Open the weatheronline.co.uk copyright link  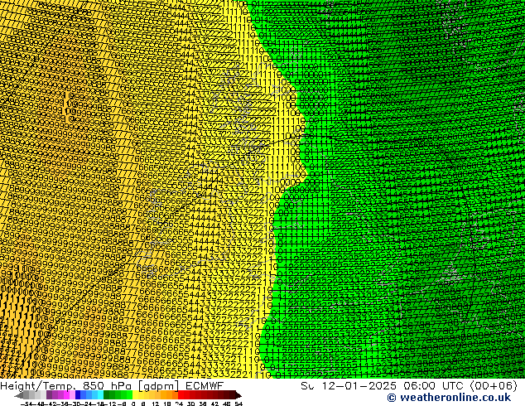pos(449,398)
